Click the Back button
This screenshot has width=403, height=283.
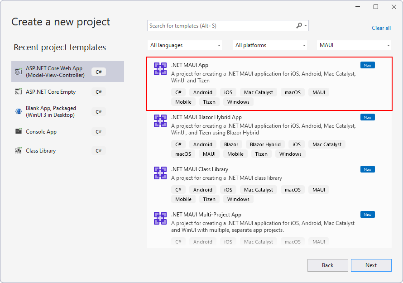pos(327,265)
